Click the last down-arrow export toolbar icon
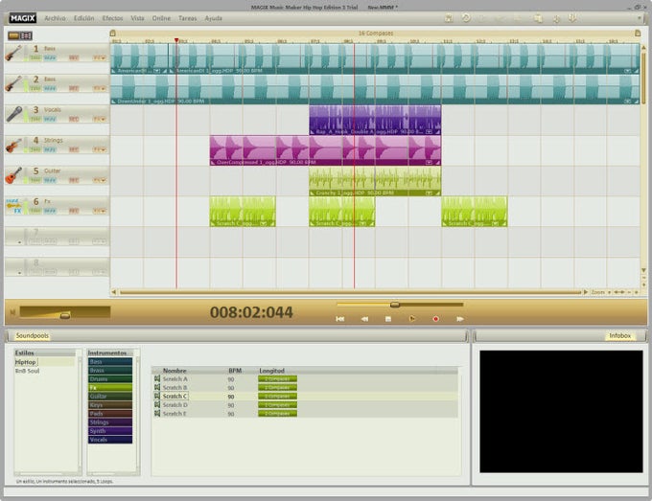This screenshot has height=501, width=652. coord(572,18)
